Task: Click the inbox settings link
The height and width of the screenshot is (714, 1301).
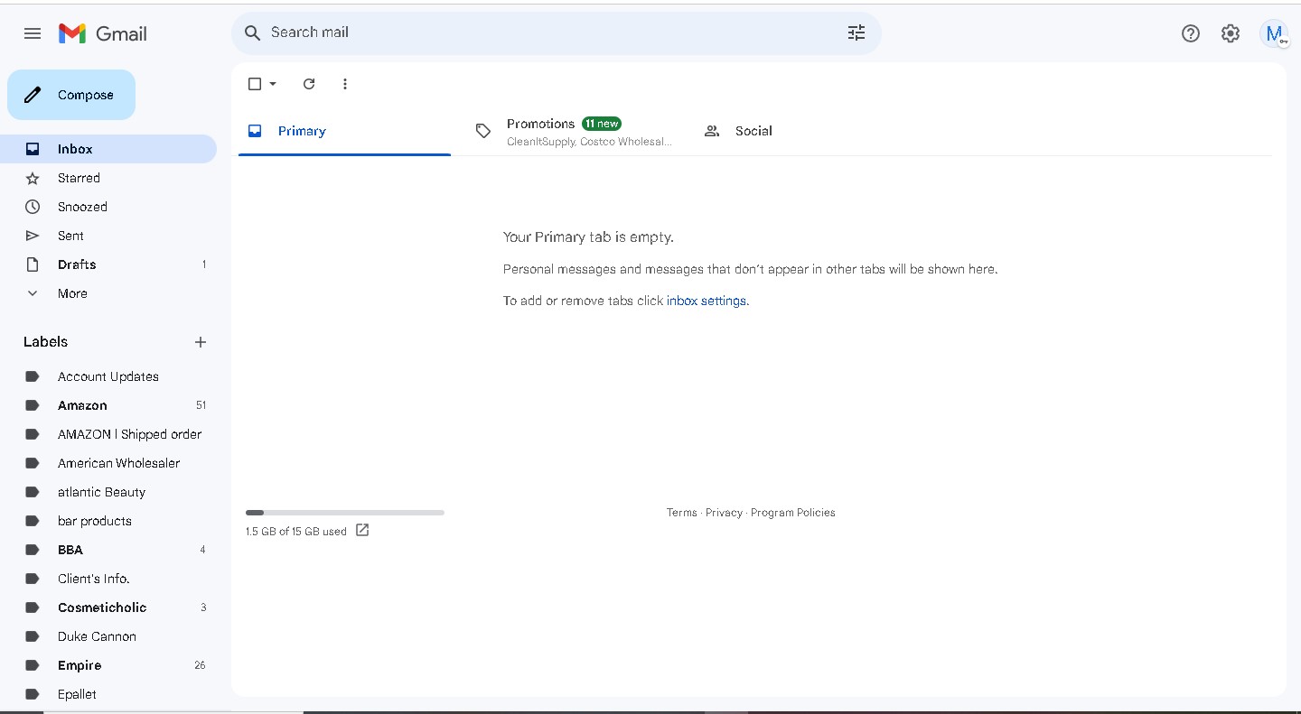Action: coord(707,301)
